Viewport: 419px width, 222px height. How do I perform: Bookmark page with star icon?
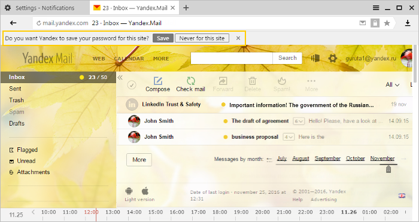pyautogui.click(x=387, y=23)
